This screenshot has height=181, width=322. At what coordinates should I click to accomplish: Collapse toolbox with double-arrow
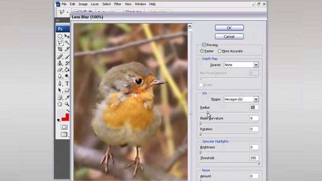pos(58,20)
